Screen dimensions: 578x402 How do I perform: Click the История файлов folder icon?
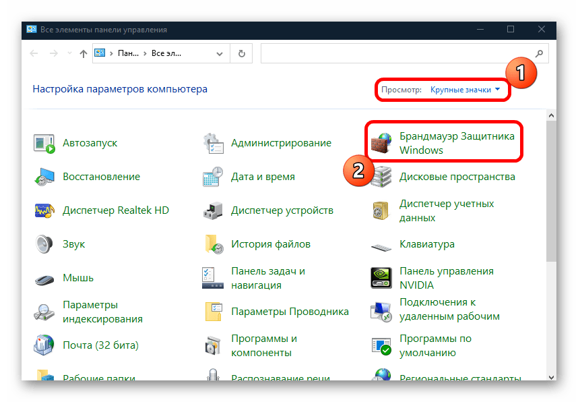pyautogui.click(x=214, y=244)
